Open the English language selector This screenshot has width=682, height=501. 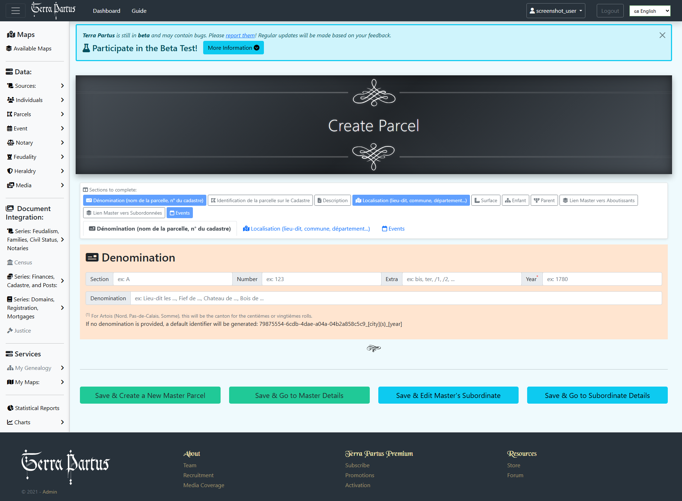point(650,11)
